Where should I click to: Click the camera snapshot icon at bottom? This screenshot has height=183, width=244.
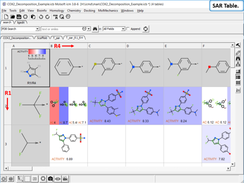click(50, 178)
